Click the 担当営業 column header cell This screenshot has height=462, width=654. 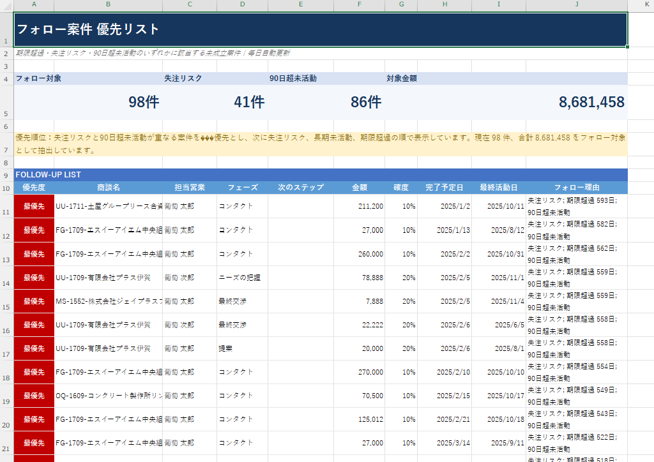point(189,188)
